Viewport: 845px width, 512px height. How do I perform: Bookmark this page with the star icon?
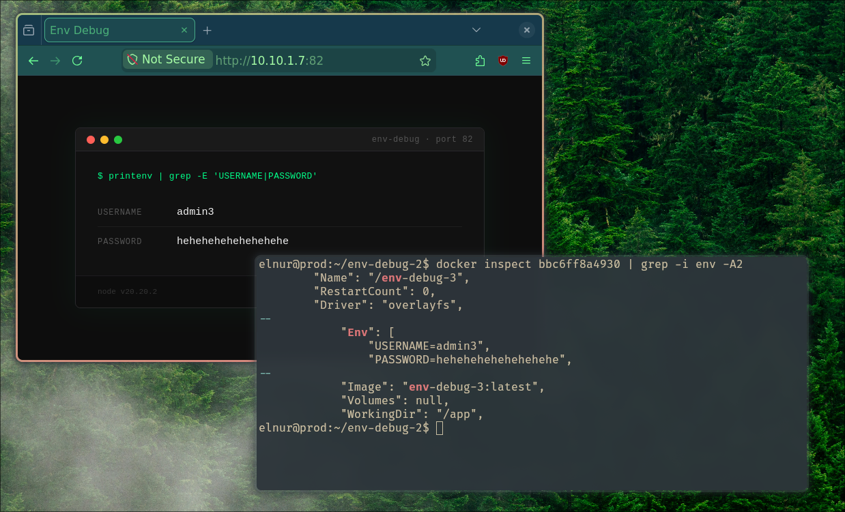click(425, 61)
